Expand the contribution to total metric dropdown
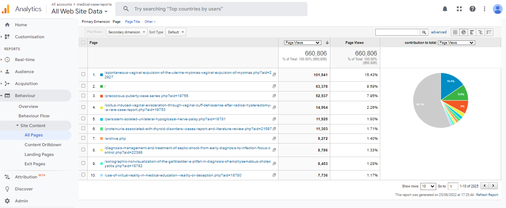The image size is (506, 208). [456, 43]
